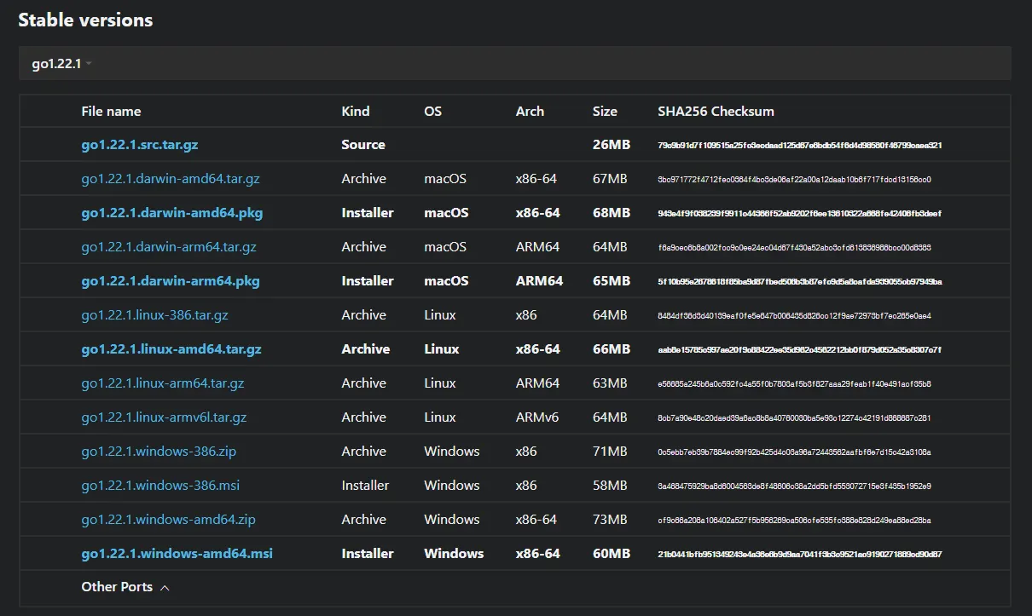Download go1.22.1.src.tar.gz source file
Image resolution: width=1032 pixels, height=616 pixels.
pyautogui.click(x=139, y=145)
